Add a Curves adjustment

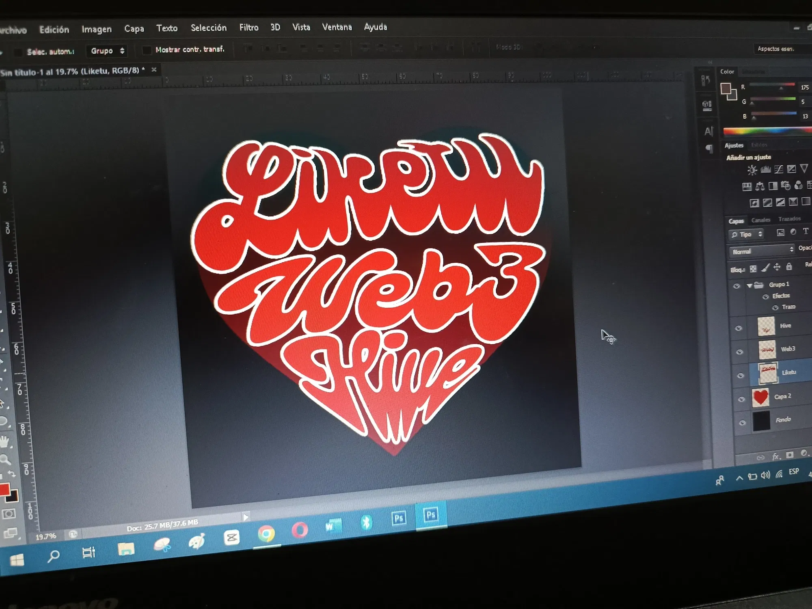click(x=778, y=169)
